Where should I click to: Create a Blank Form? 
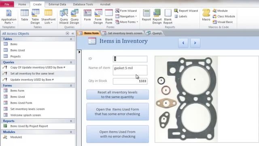point(109,17)
